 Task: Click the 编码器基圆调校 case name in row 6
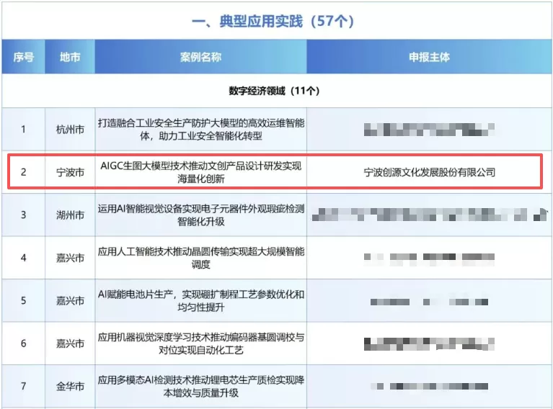[200, 343]
